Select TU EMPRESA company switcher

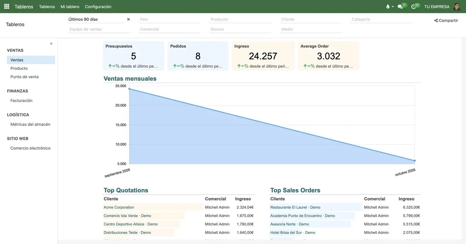pyautogui.click(x=436, y=6)
